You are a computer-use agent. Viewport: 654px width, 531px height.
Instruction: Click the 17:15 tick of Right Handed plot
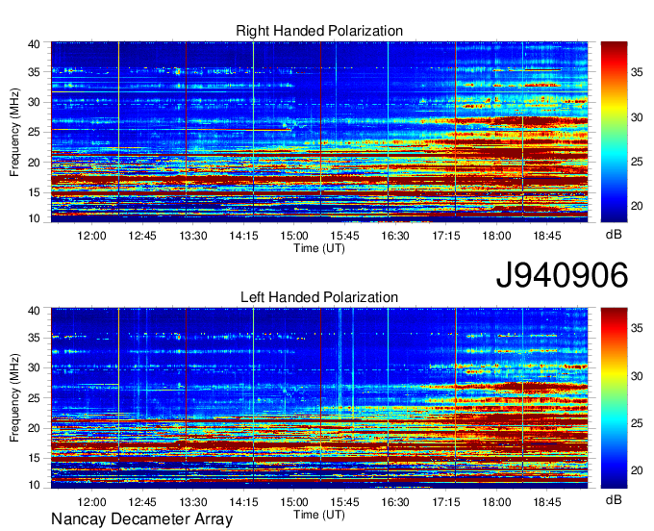(x=446, y=236)
